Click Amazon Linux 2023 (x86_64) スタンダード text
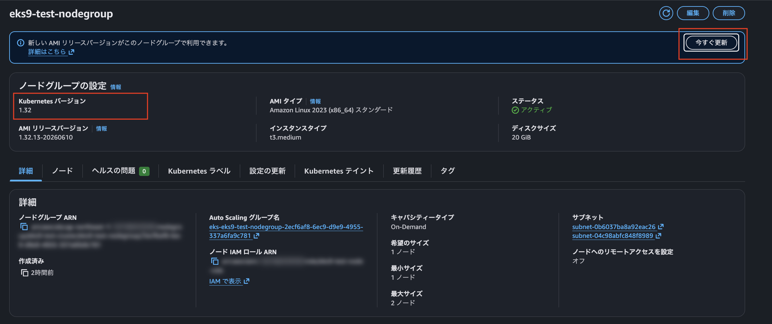772x324 pixels. (331, 110)
